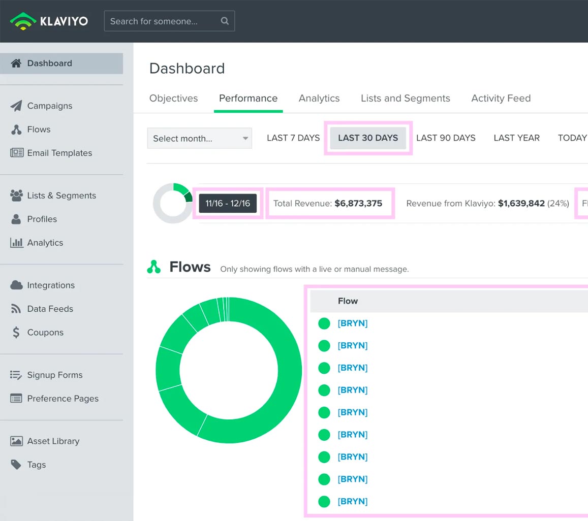Click the search magnifier icon

click(225, 21)
